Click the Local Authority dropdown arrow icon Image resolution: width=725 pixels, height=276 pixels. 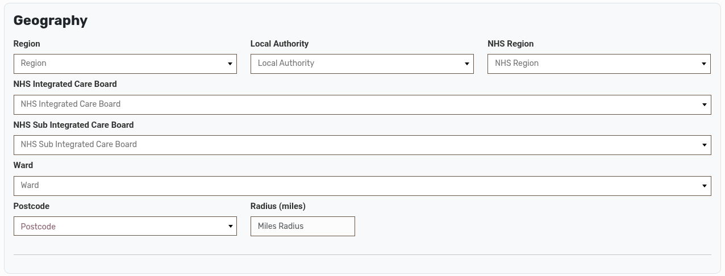click(467, 64)
